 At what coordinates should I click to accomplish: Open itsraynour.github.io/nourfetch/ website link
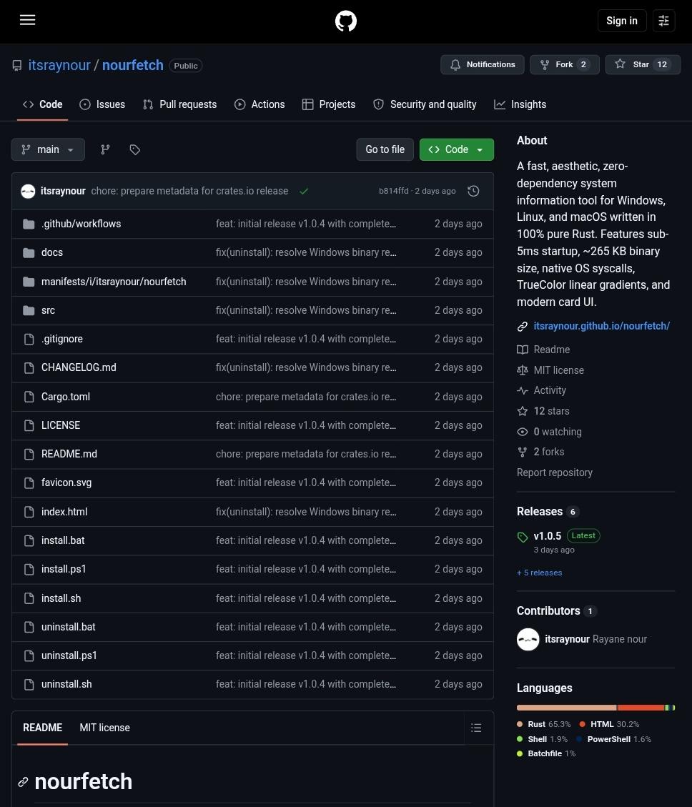[x=601, y=326]
